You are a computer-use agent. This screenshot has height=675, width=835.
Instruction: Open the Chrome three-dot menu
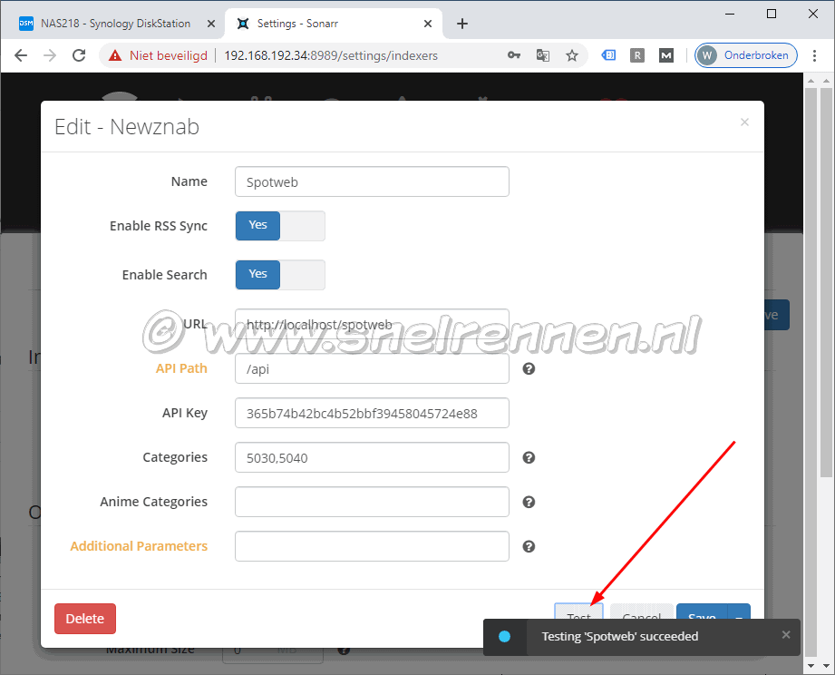814,55
